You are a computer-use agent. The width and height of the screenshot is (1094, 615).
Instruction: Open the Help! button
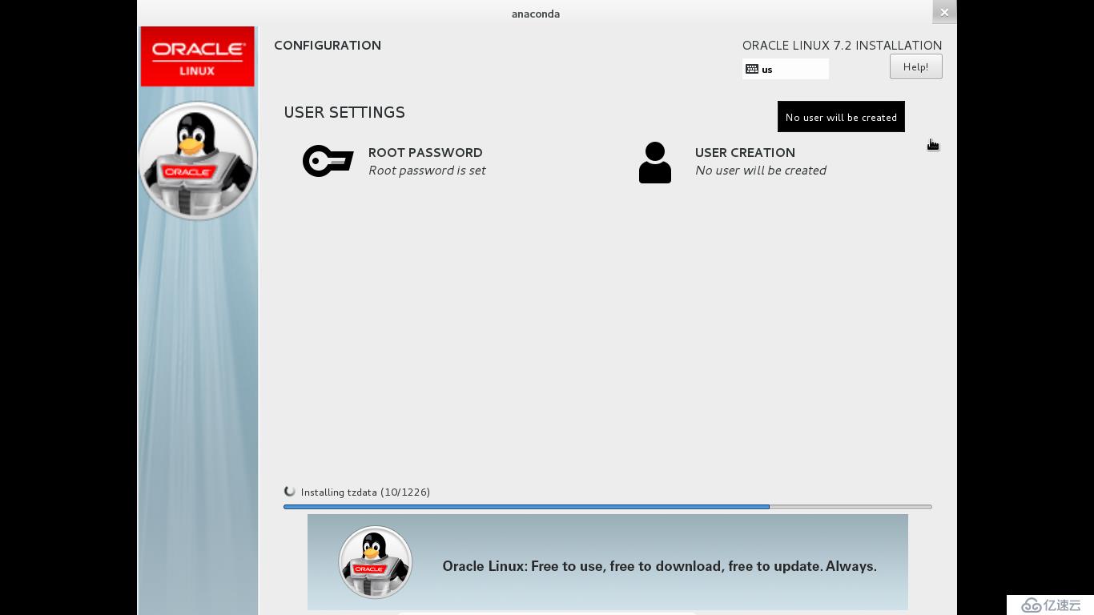(915, 66)
